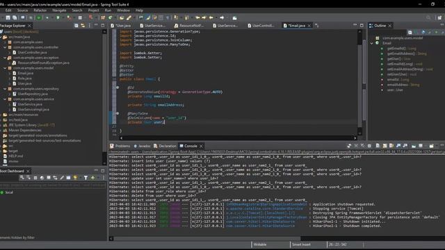Click the Back navigation arrow in toolbar

211,18
